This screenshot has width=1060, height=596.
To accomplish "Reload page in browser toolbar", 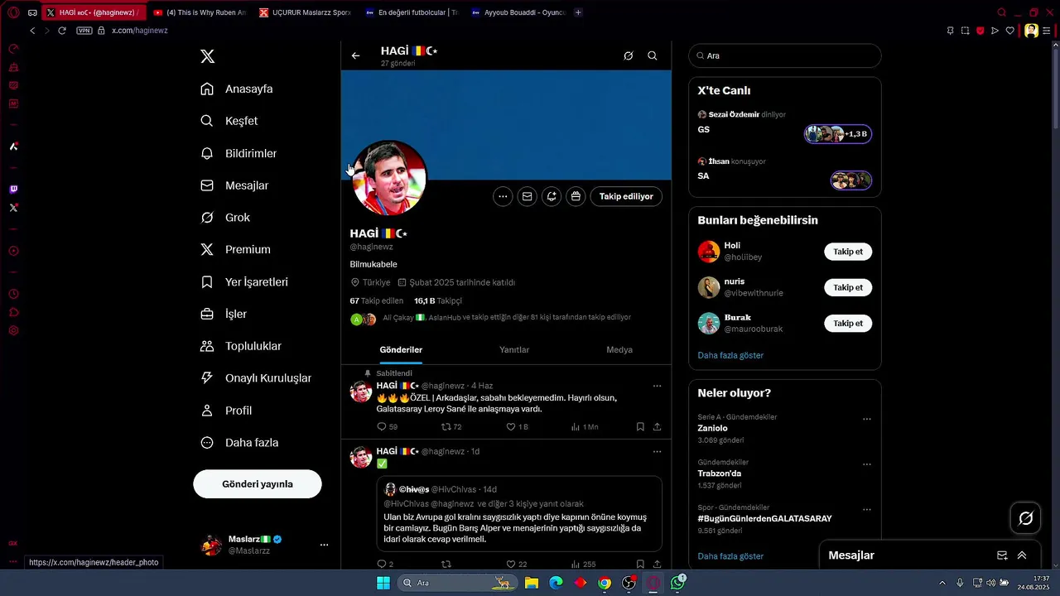I will (x=62, y=31).
